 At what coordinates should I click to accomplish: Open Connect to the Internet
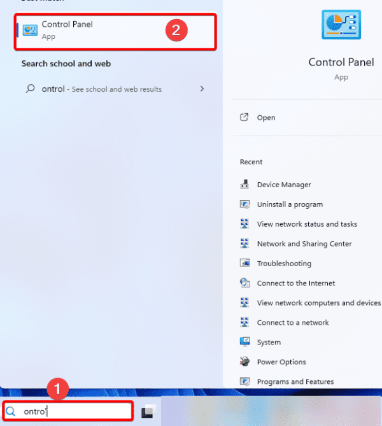(296, 283)
